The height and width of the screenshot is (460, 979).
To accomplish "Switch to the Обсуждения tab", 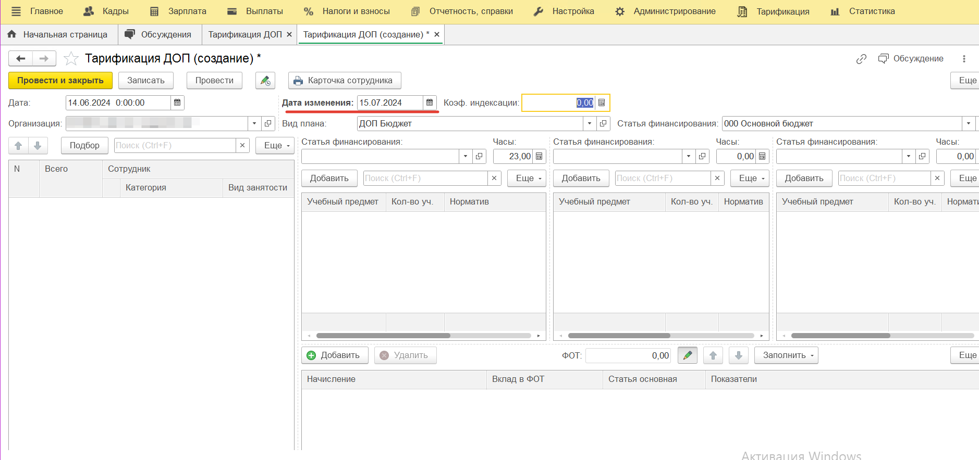I will point(159,34).
